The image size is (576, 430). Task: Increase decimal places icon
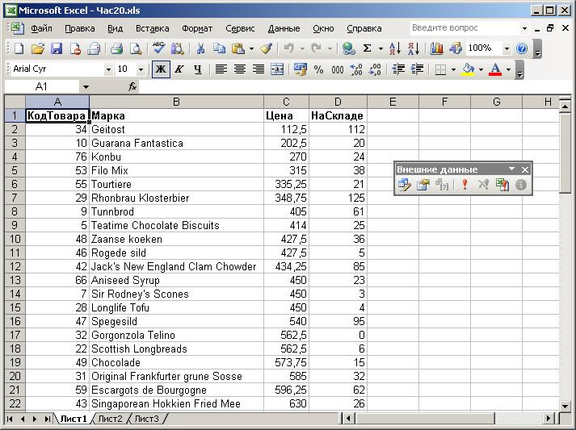point(356,69)
